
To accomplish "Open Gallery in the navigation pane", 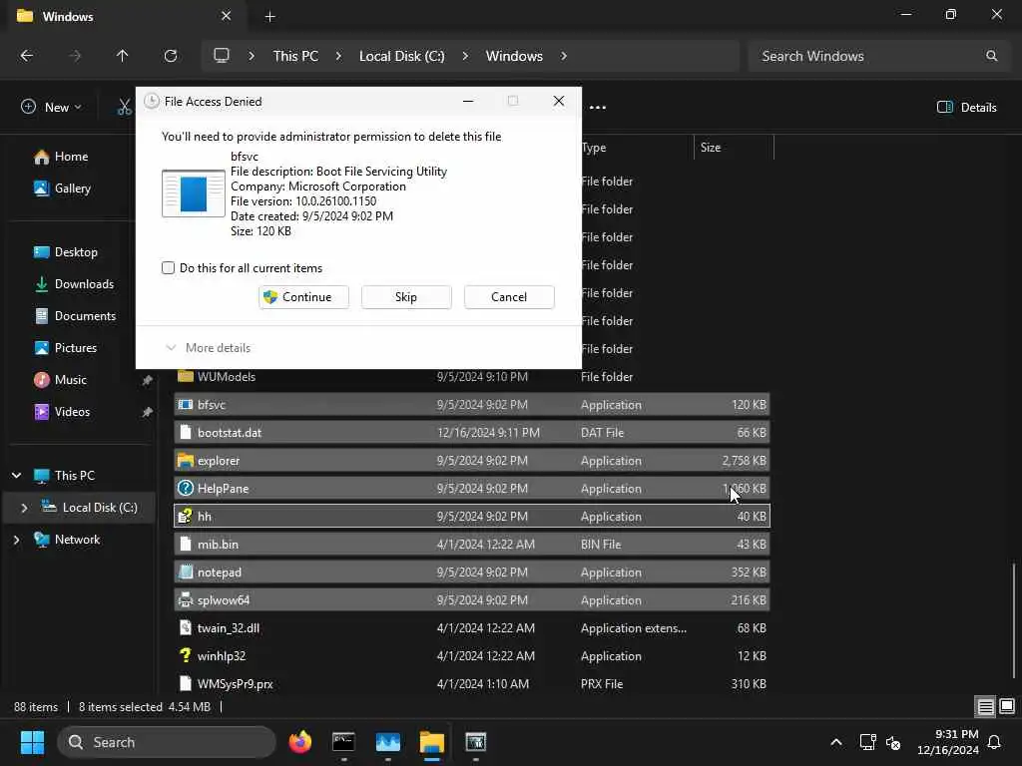I will pos(63,189).
